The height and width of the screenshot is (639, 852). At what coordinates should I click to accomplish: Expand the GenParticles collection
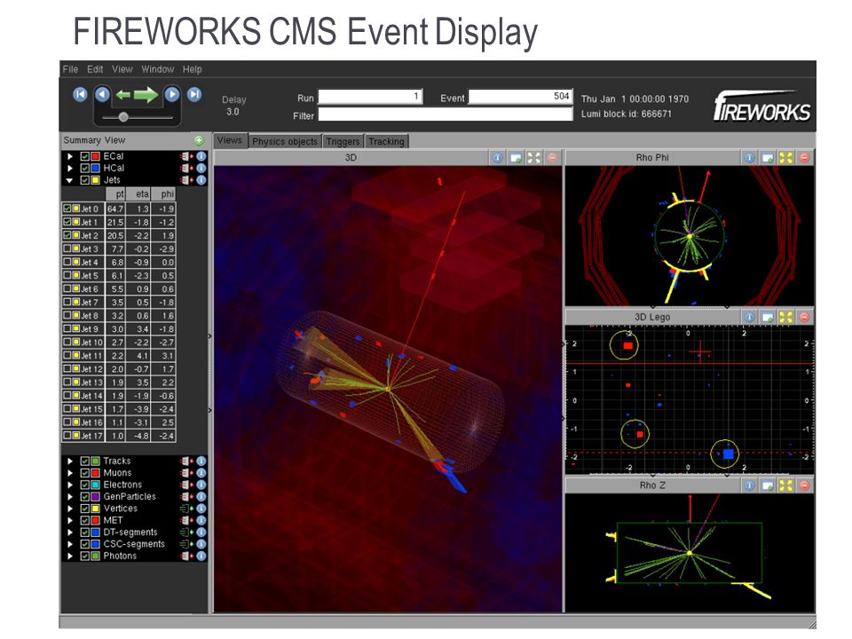click(69, 497)
